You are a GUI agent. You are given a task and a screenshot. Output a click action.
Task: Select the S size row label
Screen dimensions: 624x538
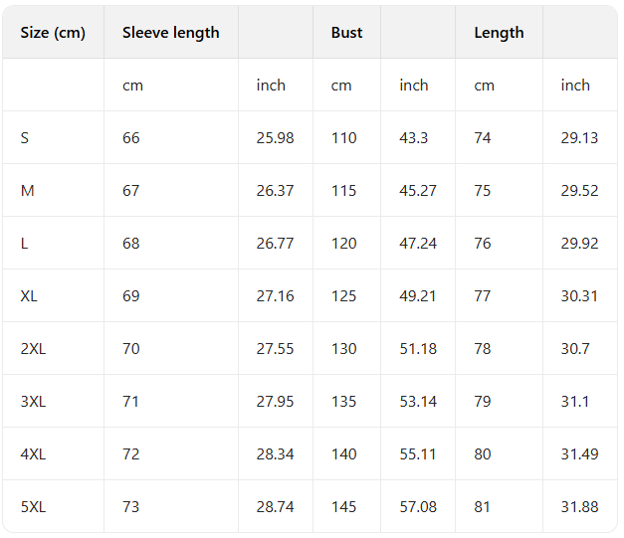25,138
